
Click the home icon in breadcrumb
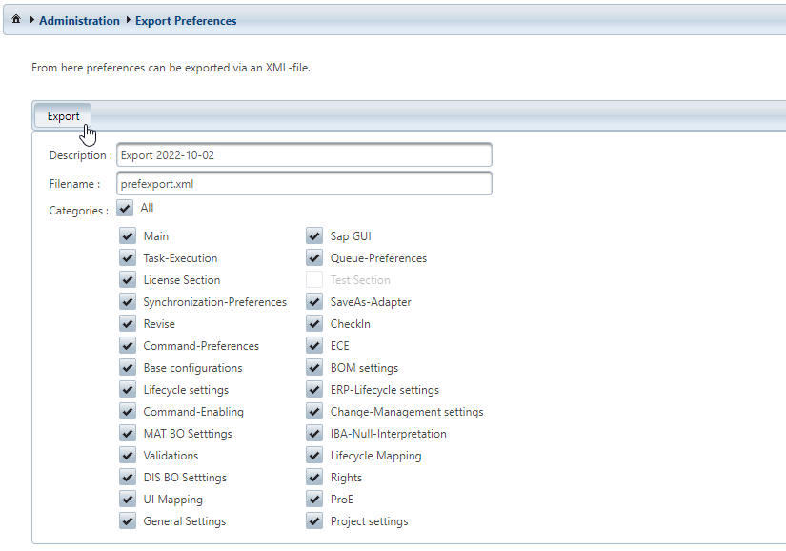16,20
